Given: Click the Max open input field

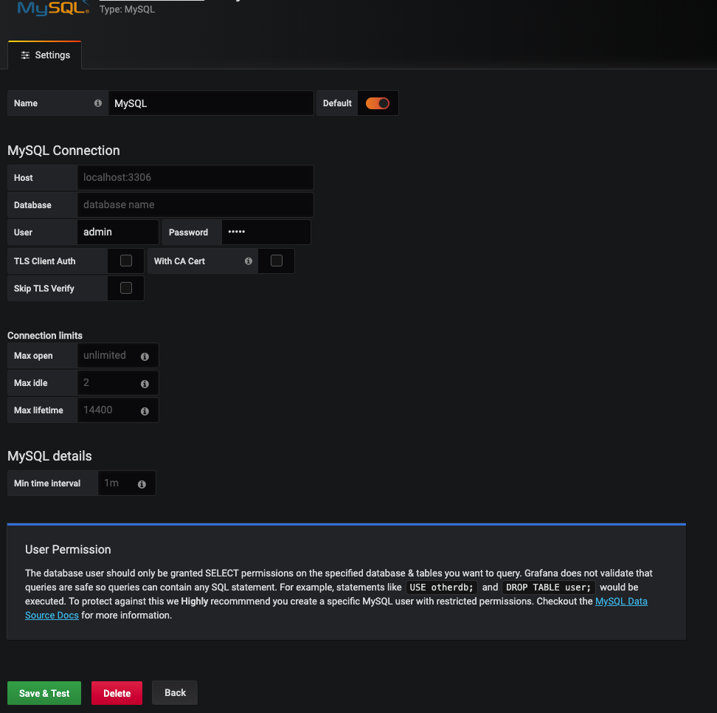Looking at the screenshot, I should click(118, 356).
